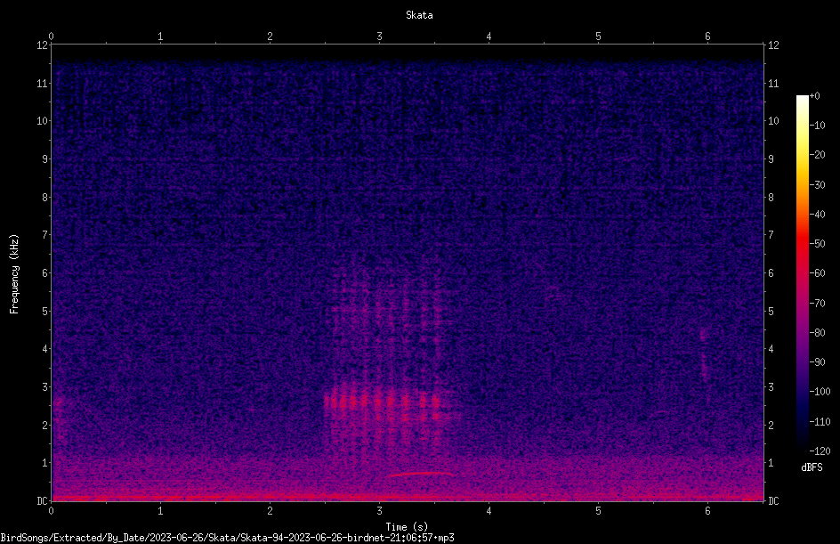Click the "3" tick on bottom time axis

[379, 511]
